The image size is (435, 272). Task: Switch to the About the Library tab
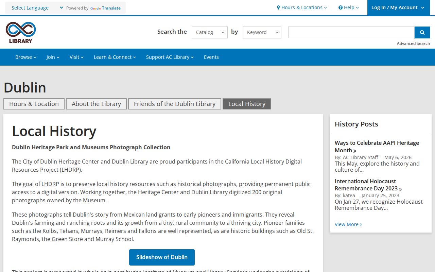pyautogui.click(x=96, y=104)
